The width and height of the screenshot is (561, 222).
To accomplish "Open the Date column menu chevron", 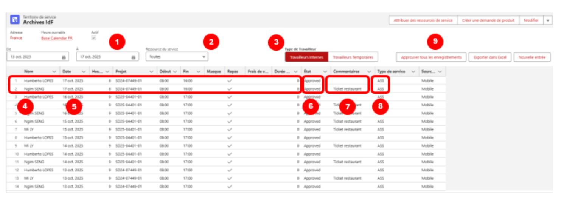I will pos(83,71).
